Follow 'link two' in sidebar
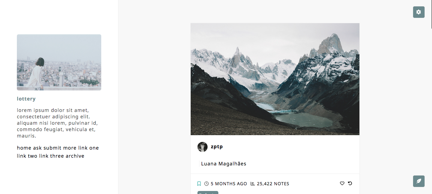 coord(27,156)
